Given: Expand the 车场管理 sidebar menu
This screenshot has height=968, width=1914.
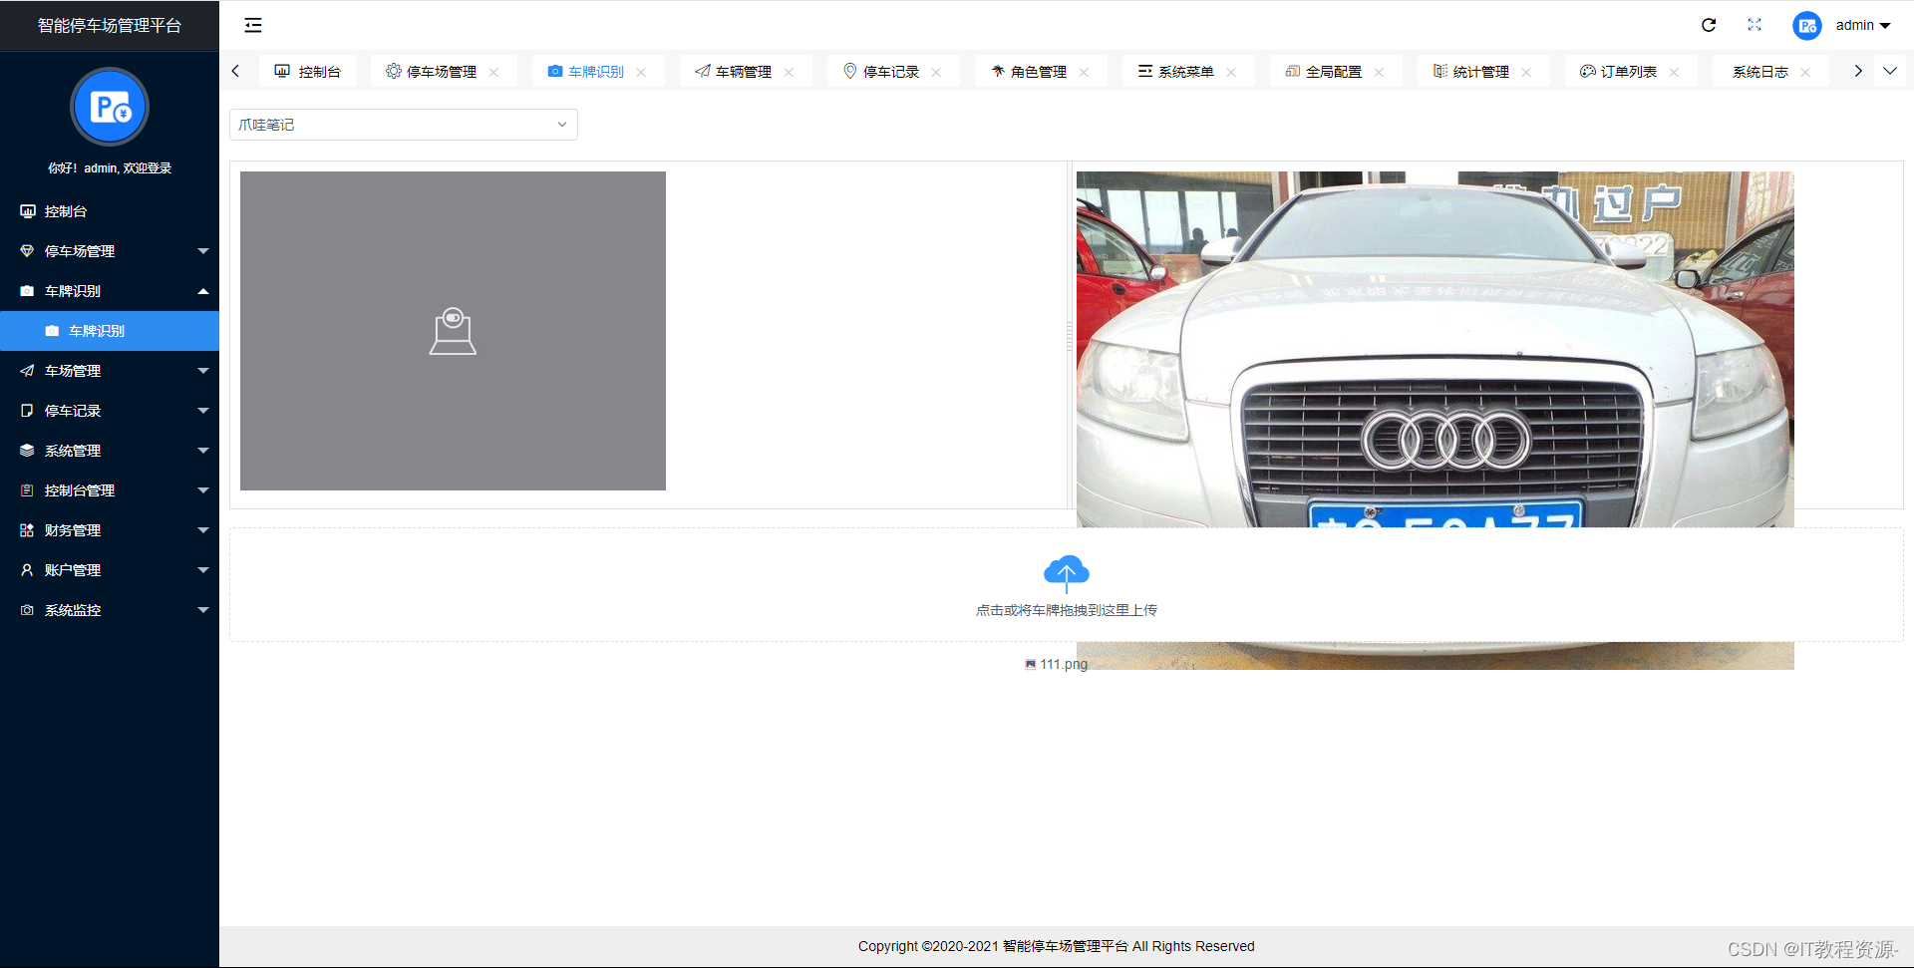Looking at the screenshot, I should point(110,371).
